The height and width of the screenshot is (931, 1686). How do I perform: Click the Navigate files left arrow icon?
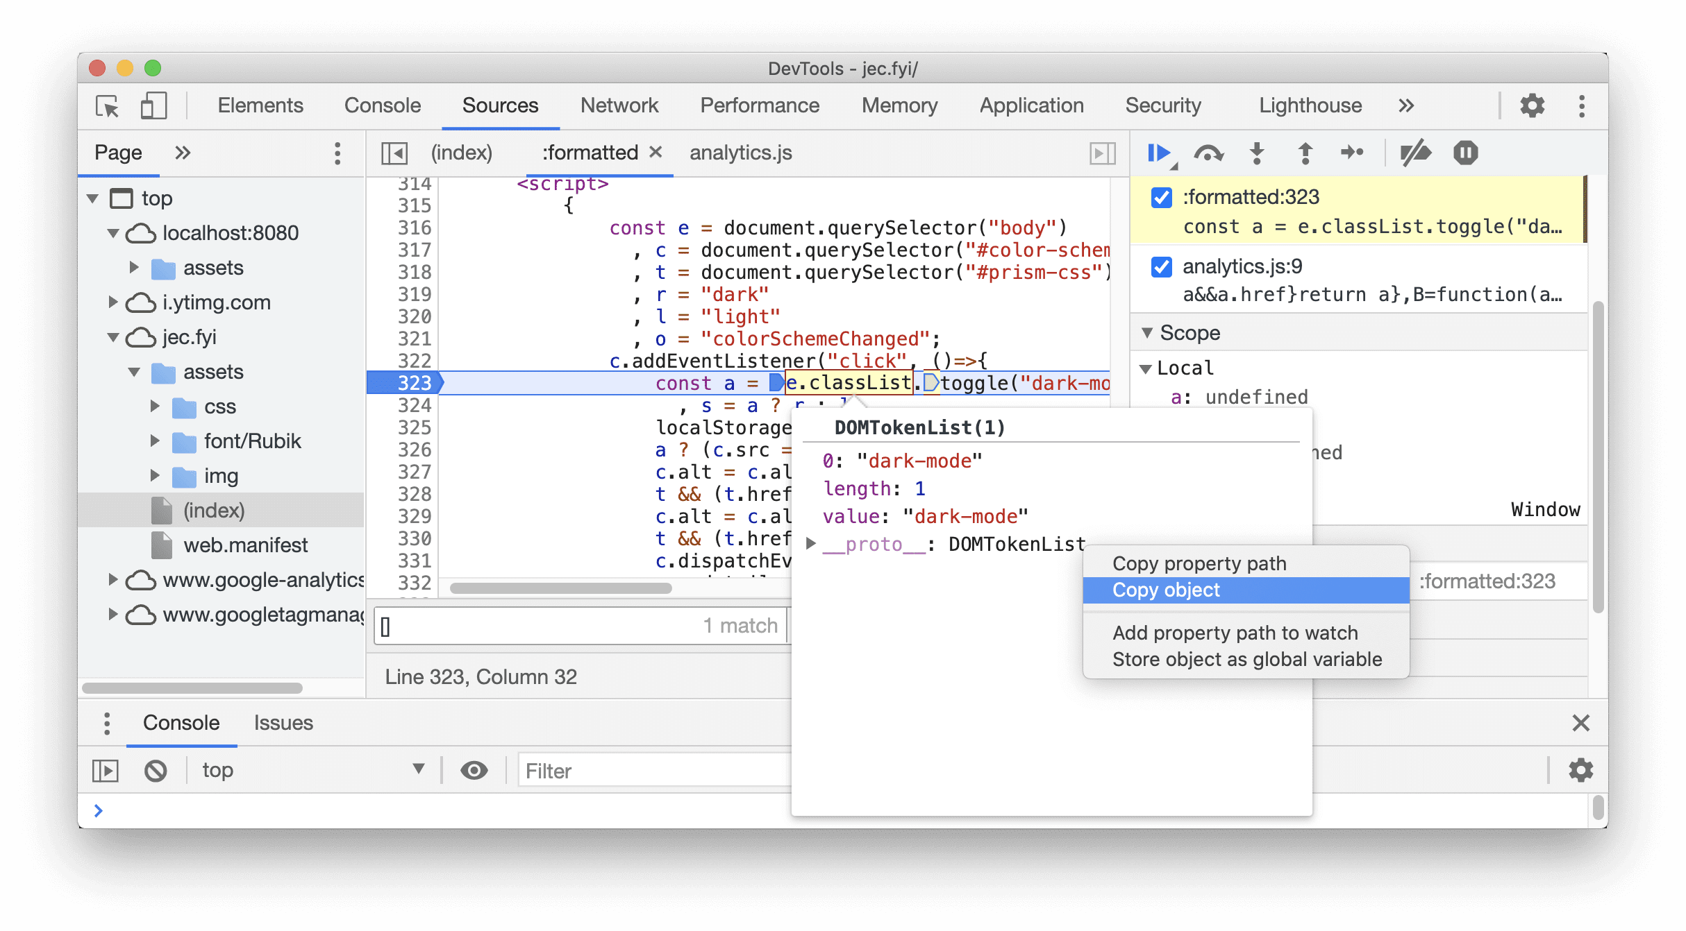tap(394, 153)
